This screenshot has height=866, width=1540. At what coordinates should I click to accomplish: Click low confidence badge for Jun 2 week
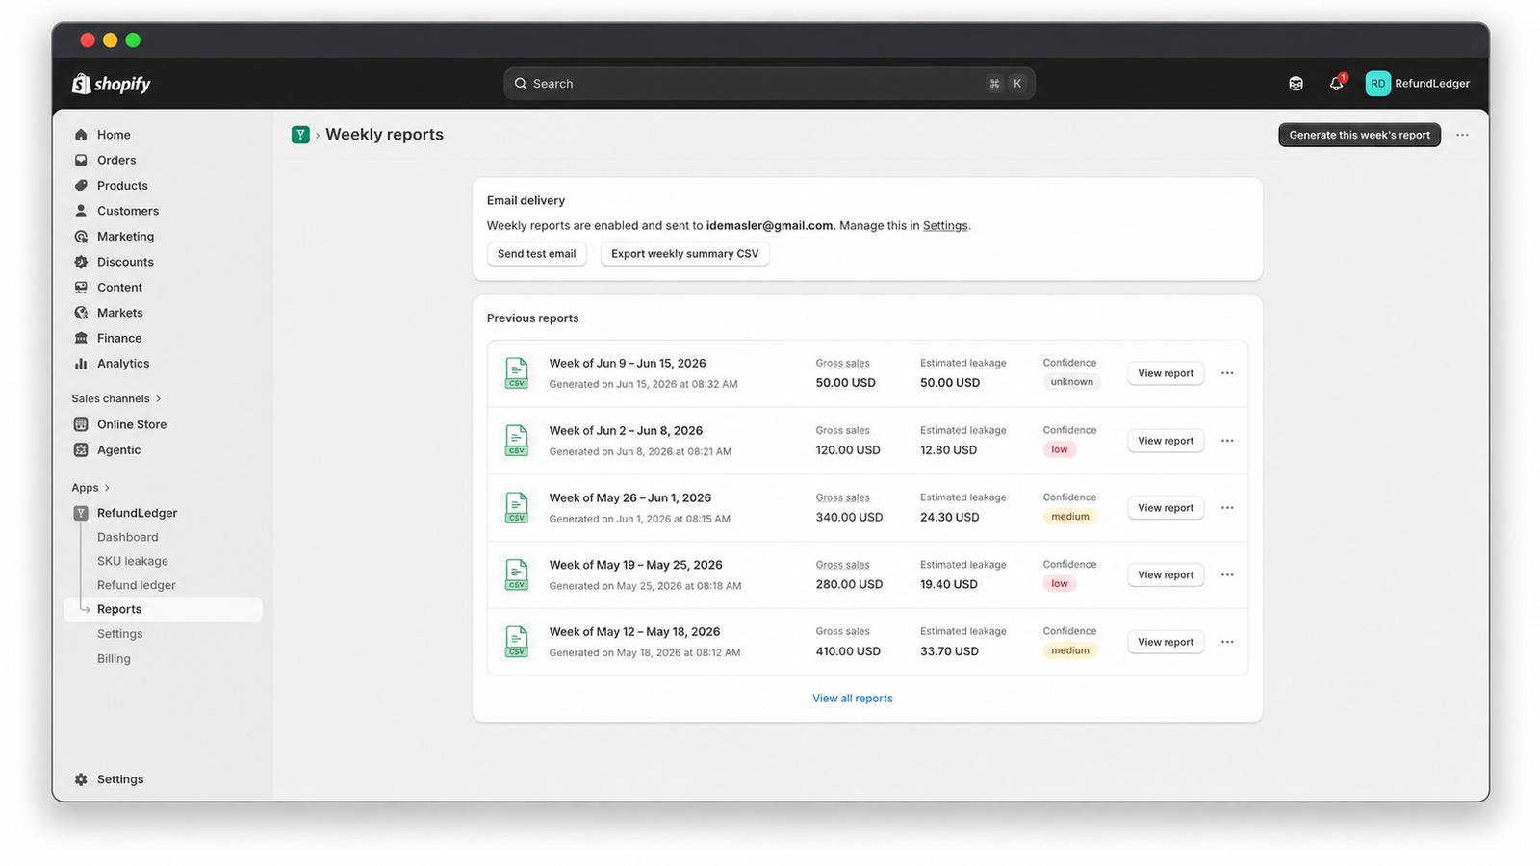[x=1059, y=449]
